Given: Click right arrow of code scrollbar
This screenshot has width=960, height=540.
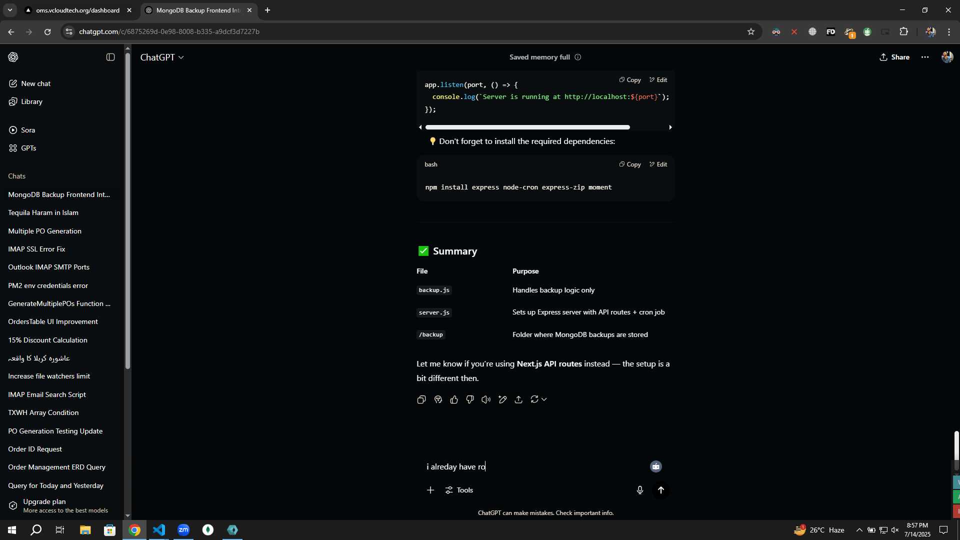Looking at the screenshot, I should coord(670,127).
